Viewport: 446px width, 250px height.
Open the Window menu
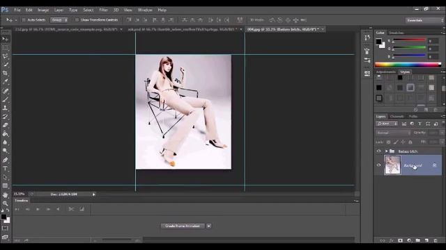(145, 10)
